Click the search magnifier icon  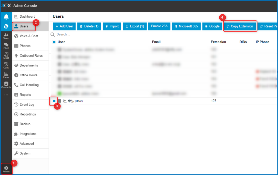pyautogui.click(x=53, y=35)
